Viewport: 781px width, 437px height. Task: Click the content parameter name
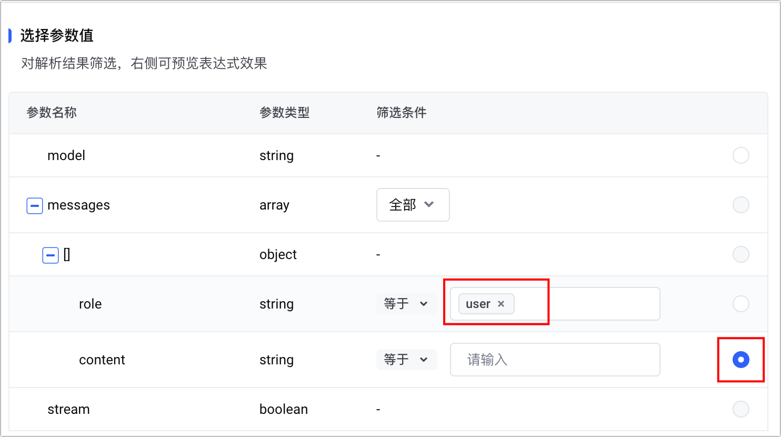(x=102, y=360)
